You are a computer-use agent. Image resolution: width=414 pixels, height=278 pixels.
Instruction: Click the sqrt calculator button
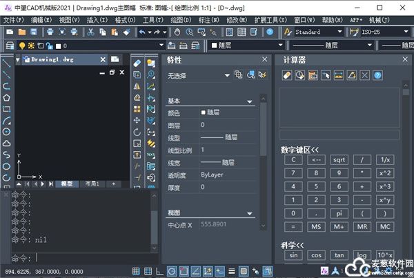coord(339,160)
